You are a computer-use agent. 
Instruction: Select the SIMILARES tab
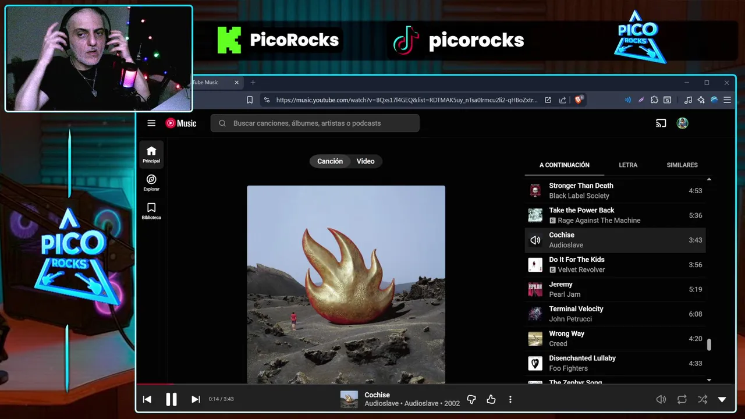pos(682,165)
